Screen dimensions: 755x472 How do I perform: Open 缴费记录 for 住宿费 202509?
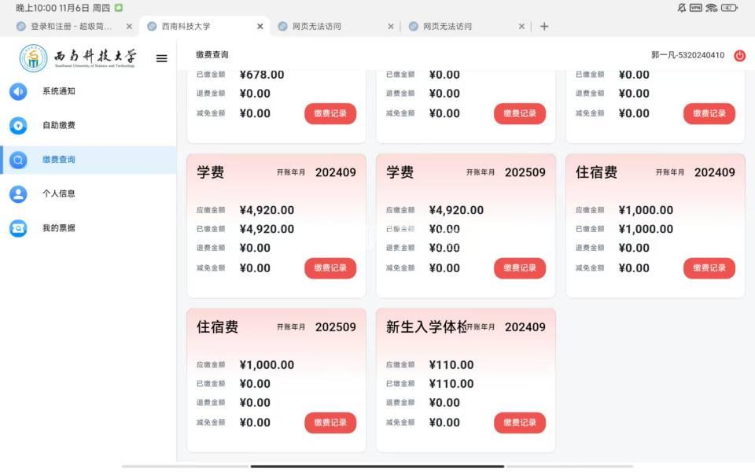(x=330, y=422)
